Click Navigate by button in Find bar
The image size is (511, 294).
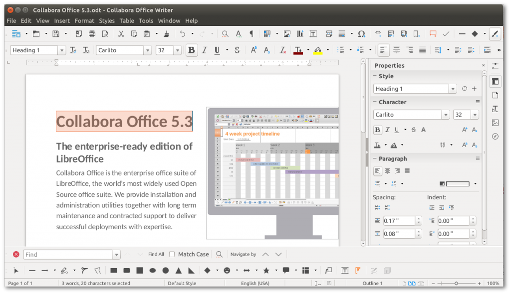coord(243,254)
